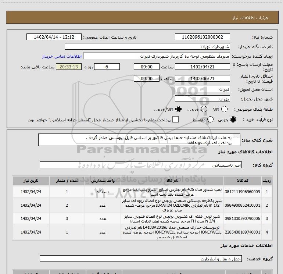
Task: Select the 'جزیی' purchase type radio
Action: [233, 120]
